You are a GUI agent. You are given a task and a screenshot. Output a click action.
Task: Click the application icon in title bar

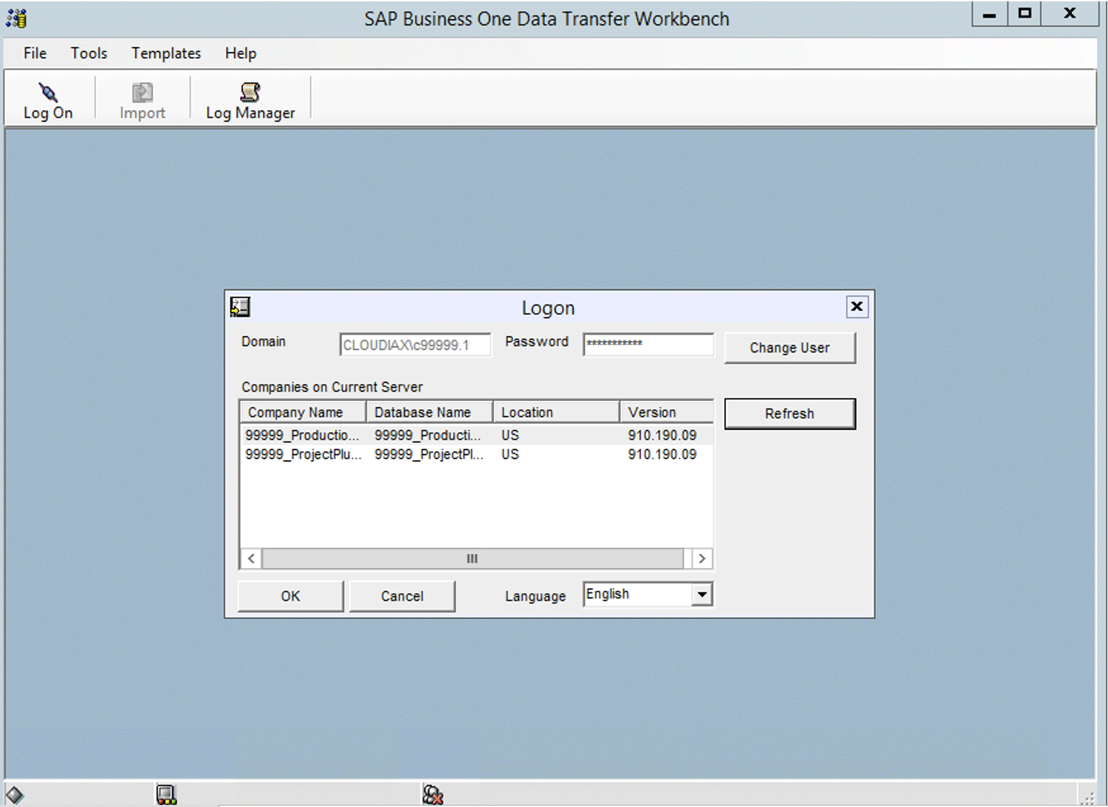pos(17,18)
